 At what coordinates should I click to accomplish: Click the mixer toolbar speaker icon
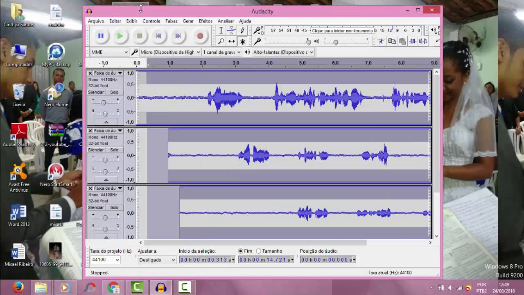tap(316, 41)
